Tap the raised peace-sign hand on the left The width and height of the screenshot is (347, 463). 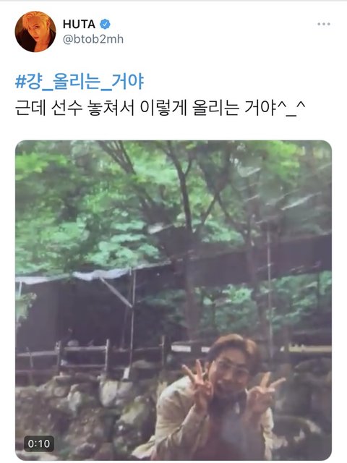[x=197, y=383]
